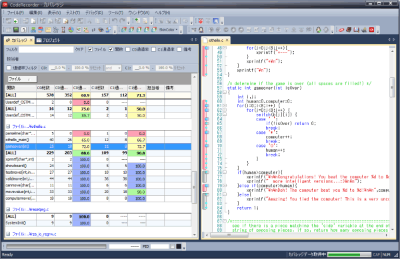Click the yellow folder-like toolbar icon
Viewport: 400px width, 259px height.
(x=48, y=30)
